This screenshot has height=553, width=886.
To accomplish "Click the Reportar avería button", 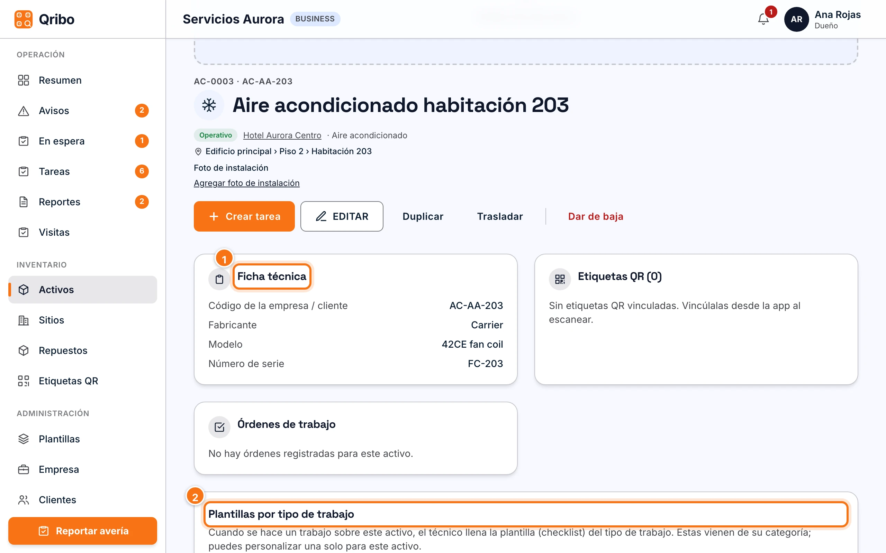I will (x=83, y=531).
